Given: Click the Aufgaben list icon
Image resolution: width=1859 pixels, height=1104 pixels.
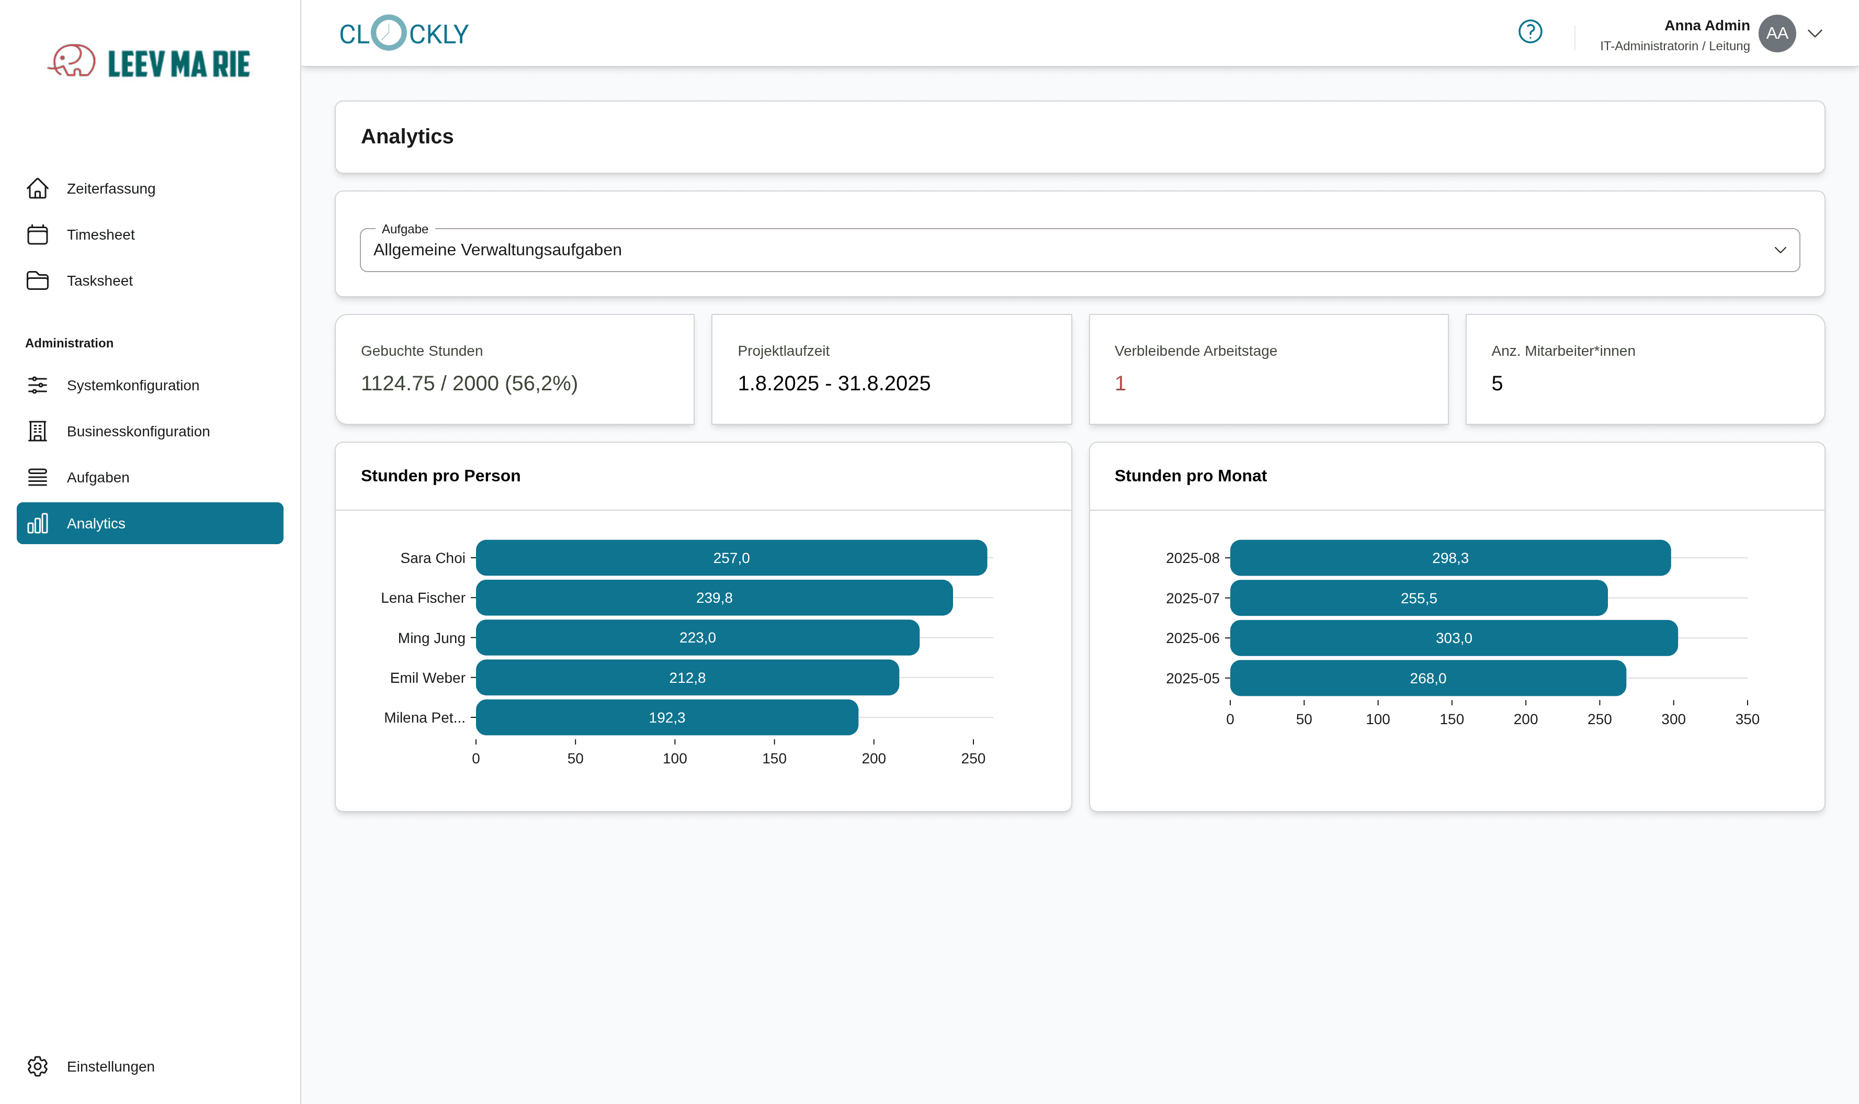Looking at the screenshot, I should [37, 478].
